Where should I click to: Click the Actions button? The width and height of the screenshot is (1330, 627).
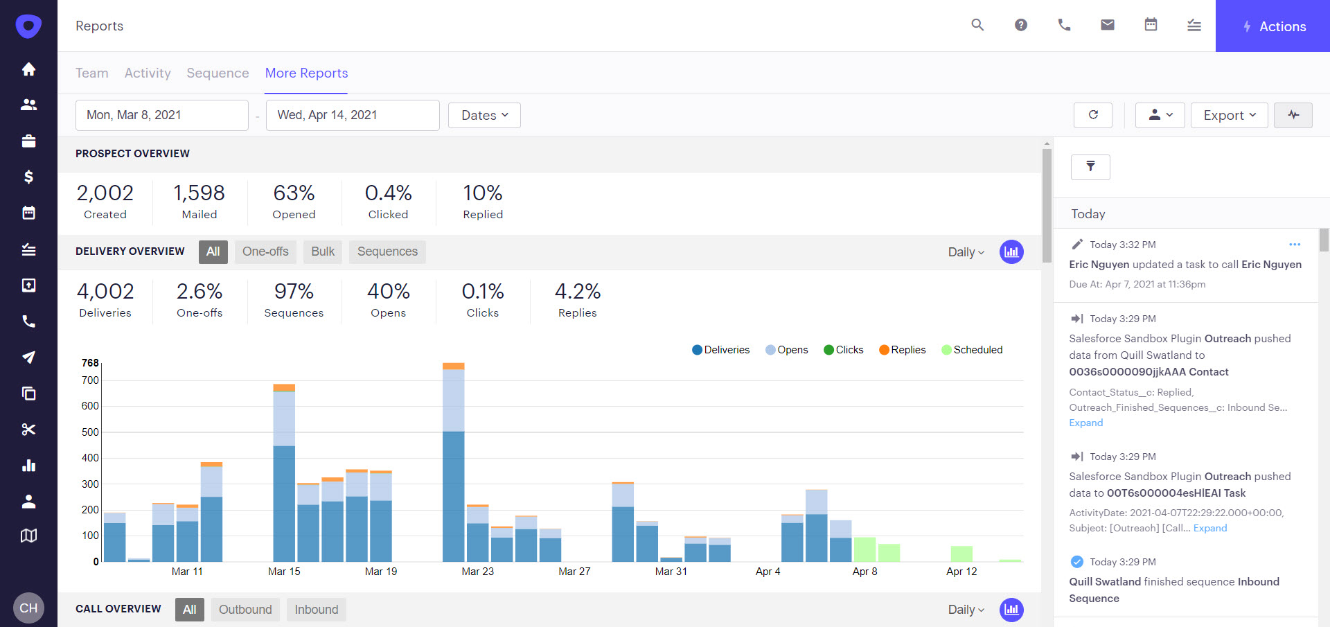click(1273, 26)
